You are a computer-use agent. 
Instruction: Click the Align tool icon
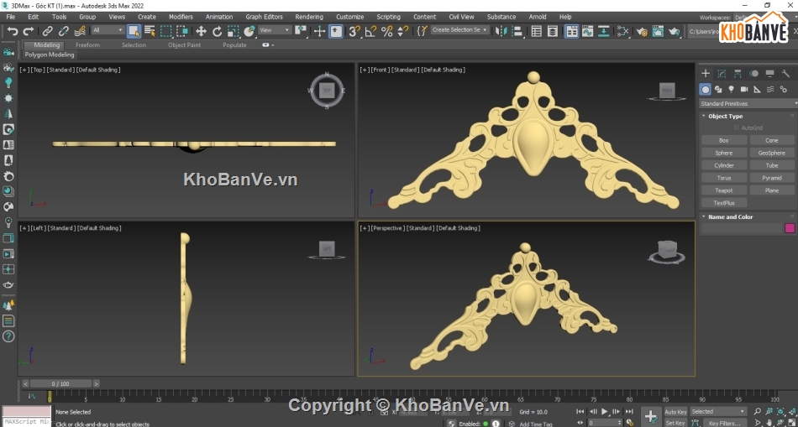point(517,31)
